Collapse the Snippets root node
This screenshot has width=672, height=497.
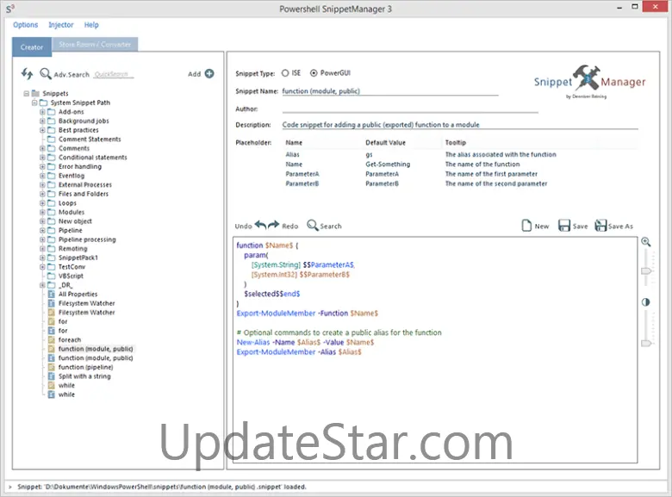[x=27, y=93]
